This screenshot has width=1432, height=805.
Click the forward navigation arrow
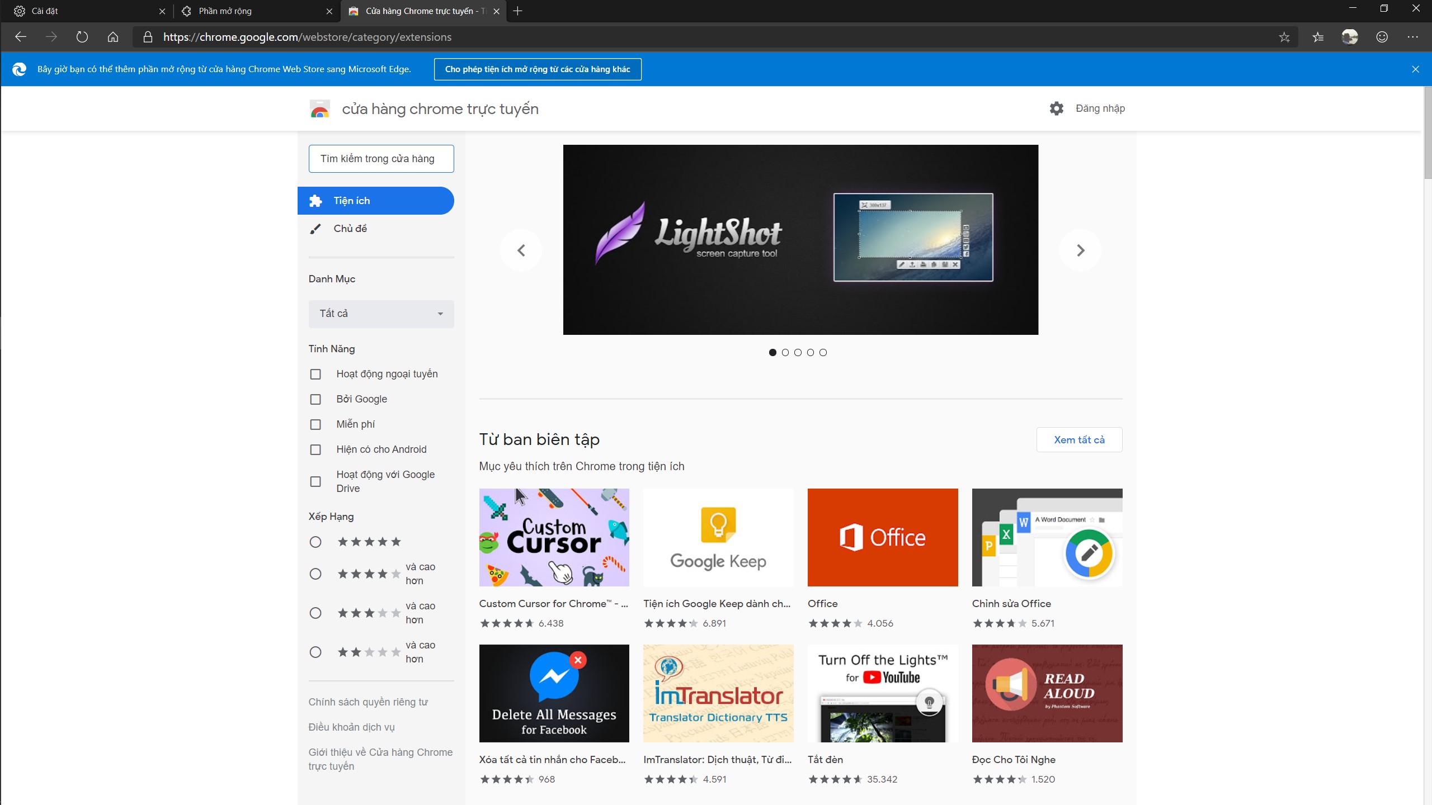pyautogui.click(x=51, y=37)
